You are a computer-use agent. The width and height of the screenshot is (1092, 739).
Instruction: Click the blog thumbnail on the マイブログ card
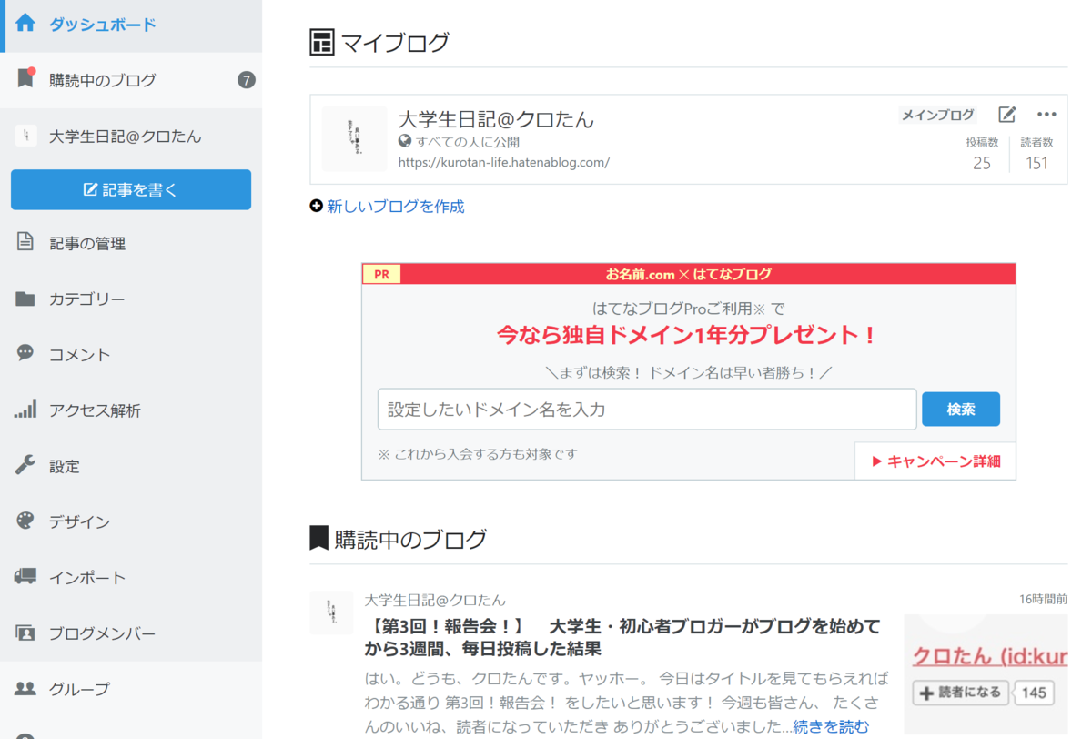tap(354, 139)
